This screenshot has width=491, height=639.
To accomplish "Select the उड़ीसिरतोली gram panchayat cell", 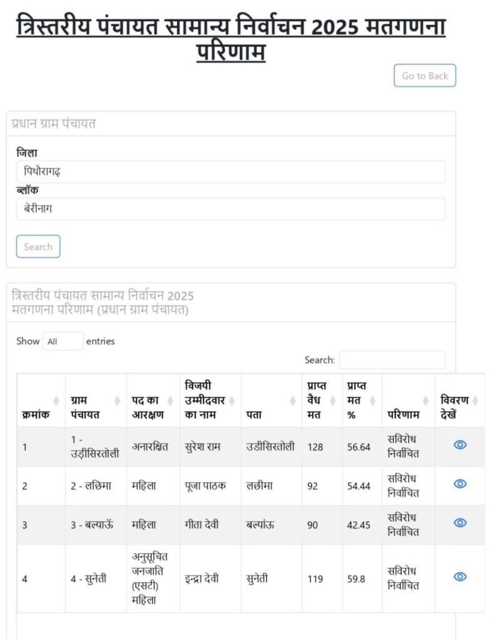I will pyautogui.click(x=95, y=447).
